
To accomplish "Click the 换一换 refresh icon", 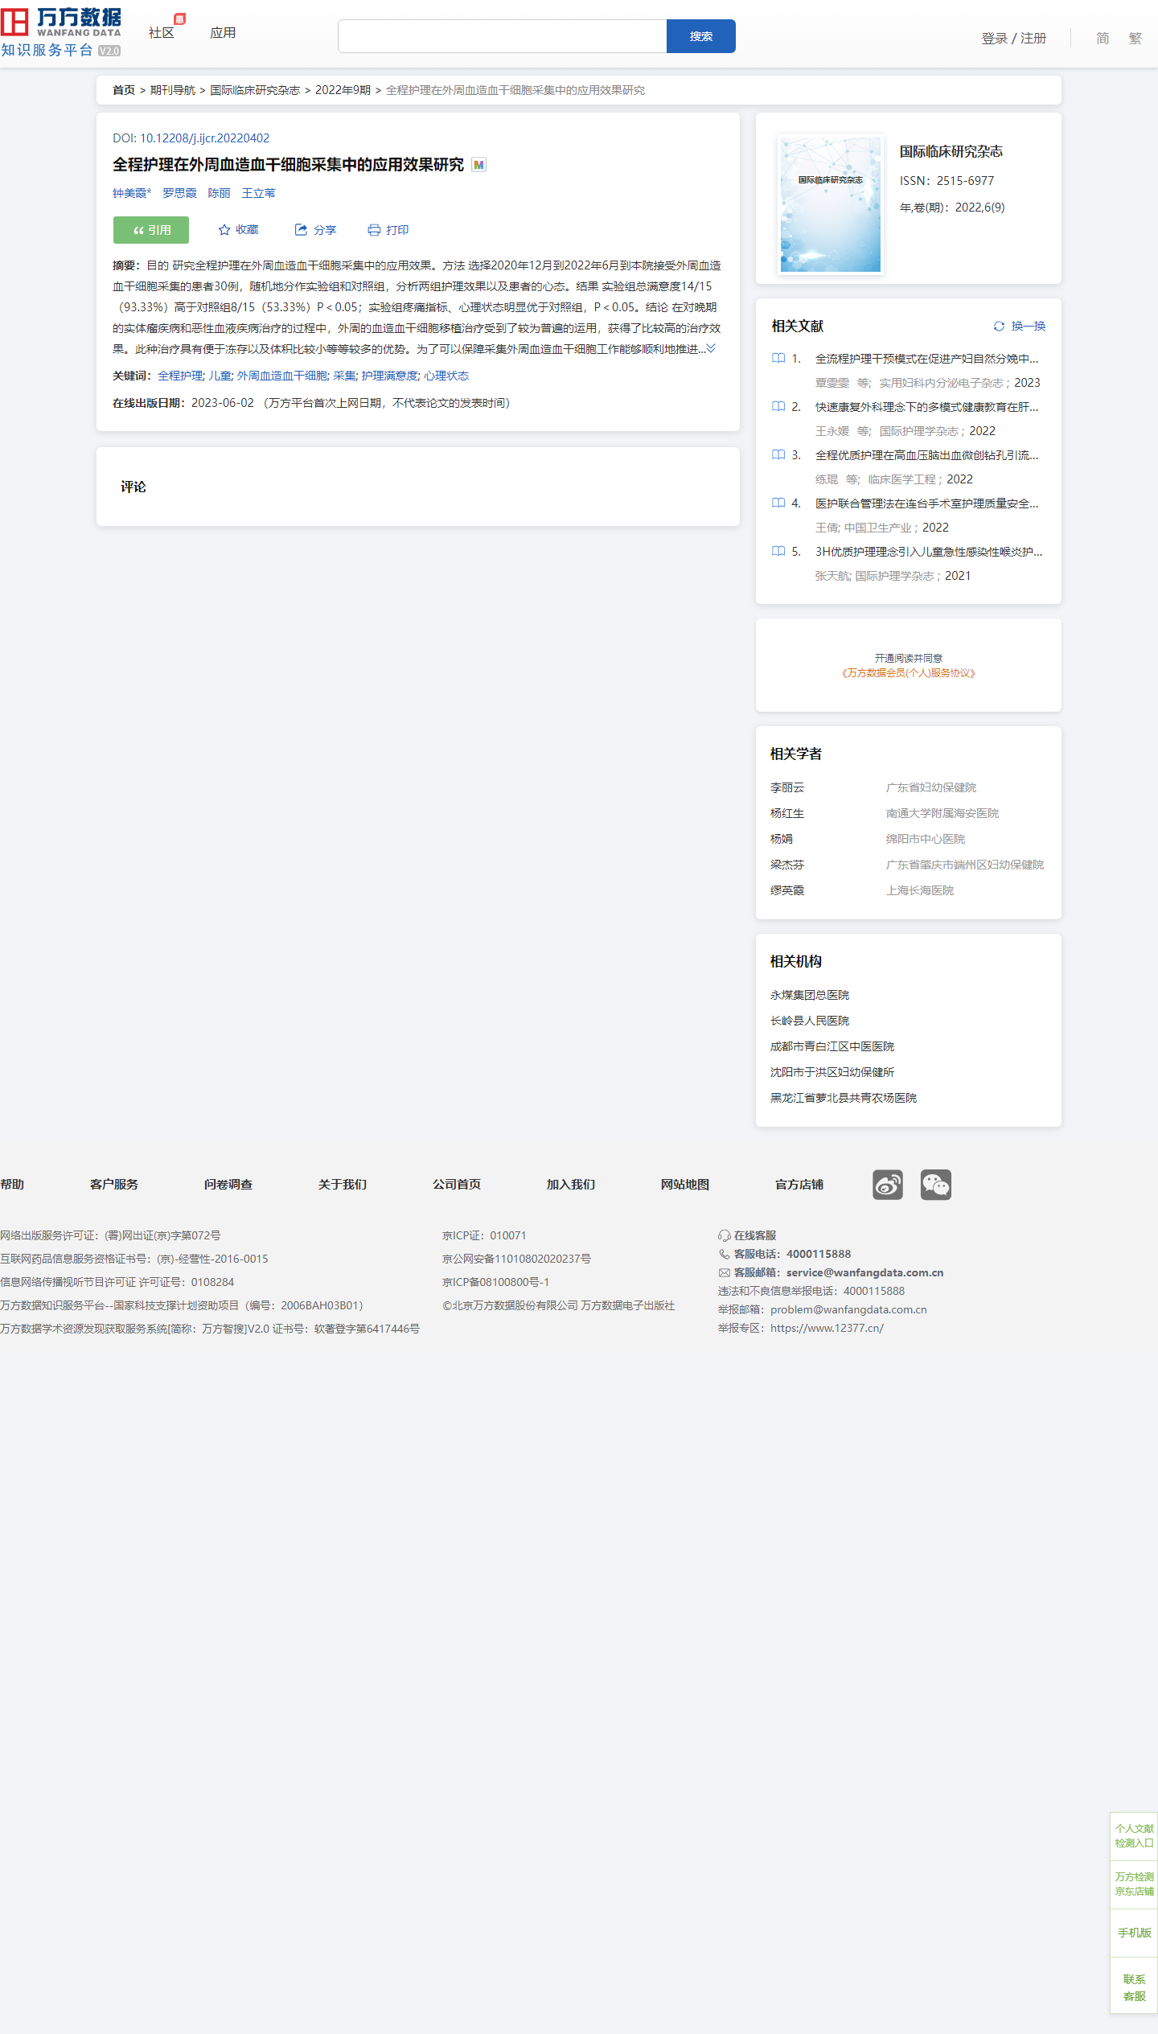I will coord(999,327).
